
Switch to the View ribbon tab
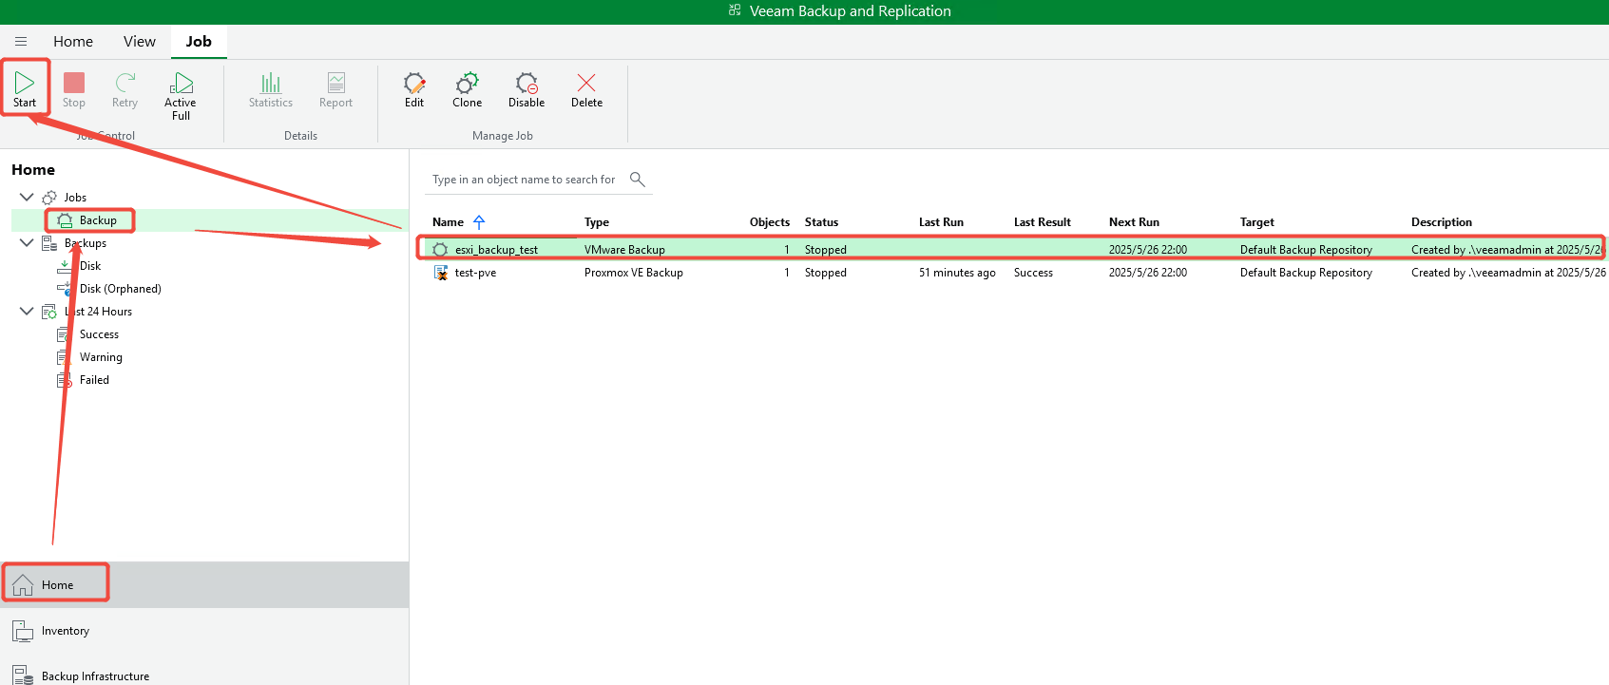coord(140,42)
